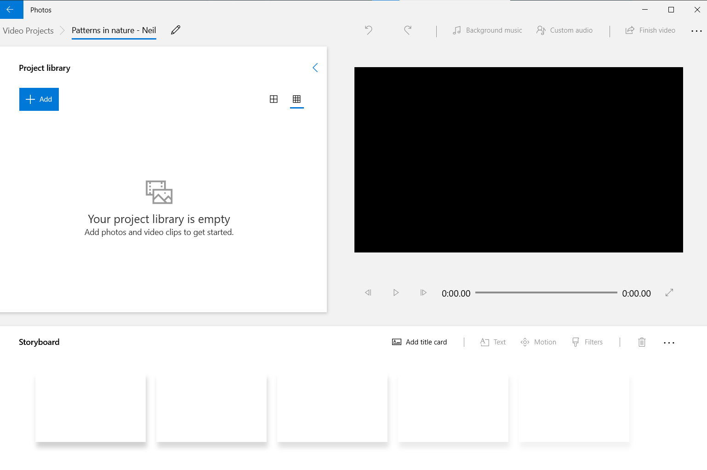Step back one frame in preview

(368, 292)
